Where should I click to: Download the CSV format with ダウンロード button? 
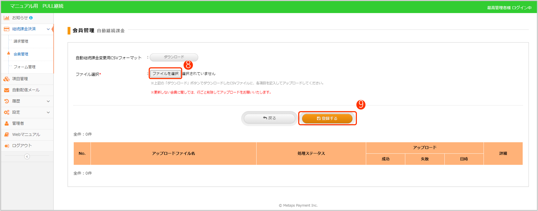(x=174, y=57)
